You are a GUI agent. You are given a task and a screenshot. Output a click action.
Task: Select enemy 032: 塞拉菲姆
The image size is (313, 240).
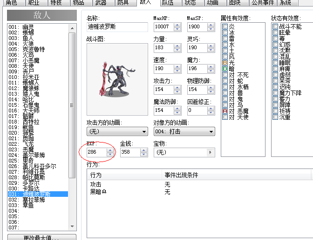pos(38,200)
